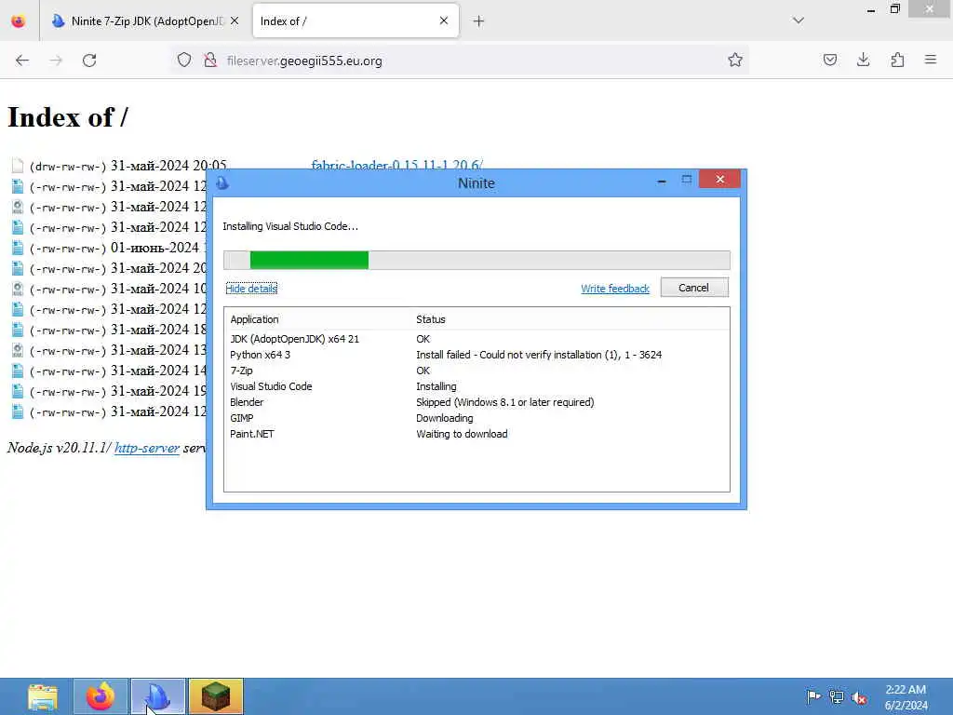Screen dimensions: 953x715
Task: Click the 'Skipped (Windows 8.1 or later required)' status
Action: (505, 402)
